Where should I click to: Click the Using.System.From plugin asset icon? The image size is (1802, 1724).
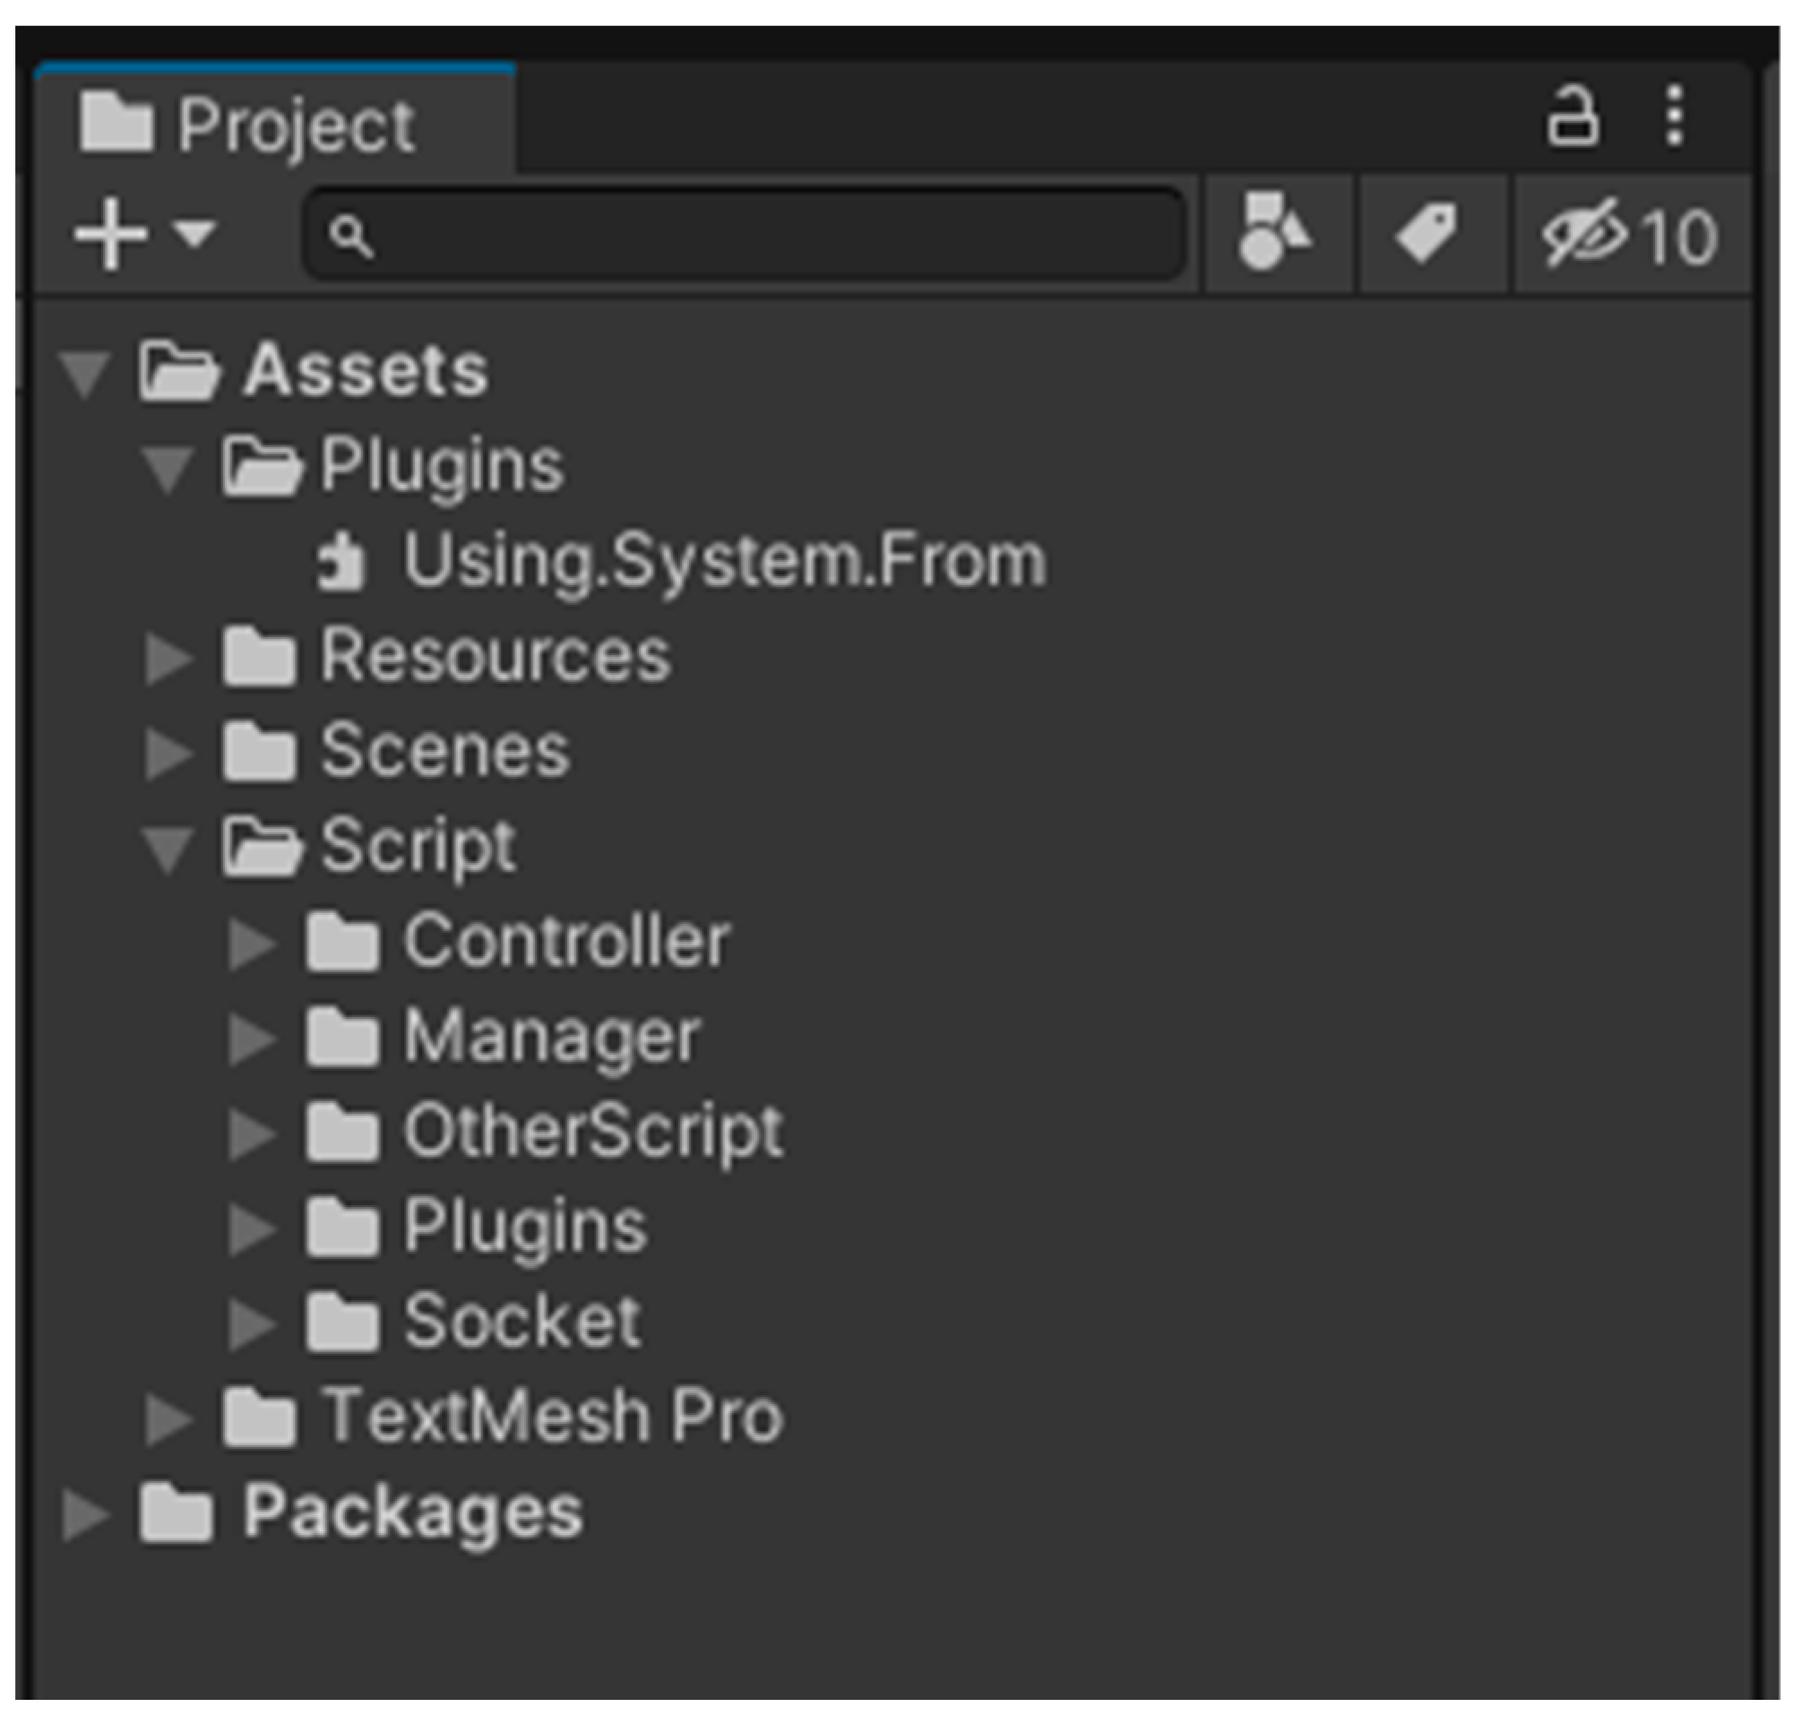click(x=341, y=561)
